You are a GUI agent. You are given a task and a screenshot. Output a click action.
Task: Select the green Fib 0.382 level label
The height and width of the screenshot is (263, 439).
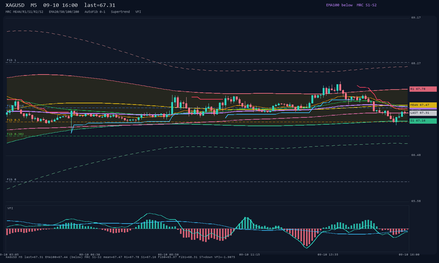pyautogui.click(x=15, y=134)
